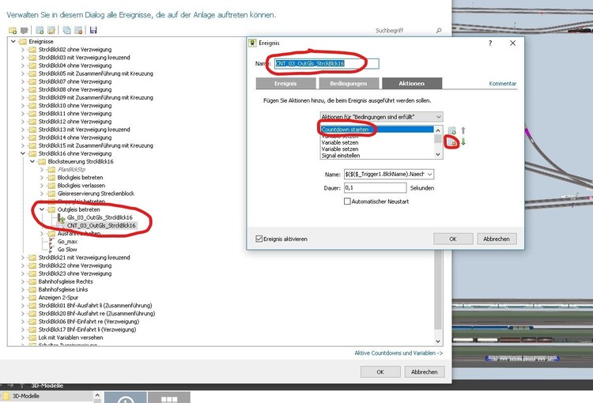Screen dimensions: 593x403
Task: Switch to the Ereignis tab
Action: [285, 84]
